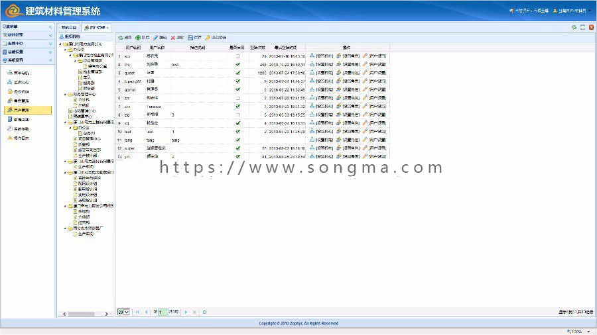
Task: Toggle the enabled checkbox for user zfg
Action: click(x=237, y=115)
